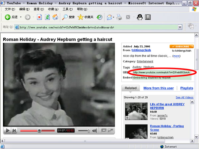
Task: Click the green Back arrow button
Action: pyautogui.click(x=8, y=17)
